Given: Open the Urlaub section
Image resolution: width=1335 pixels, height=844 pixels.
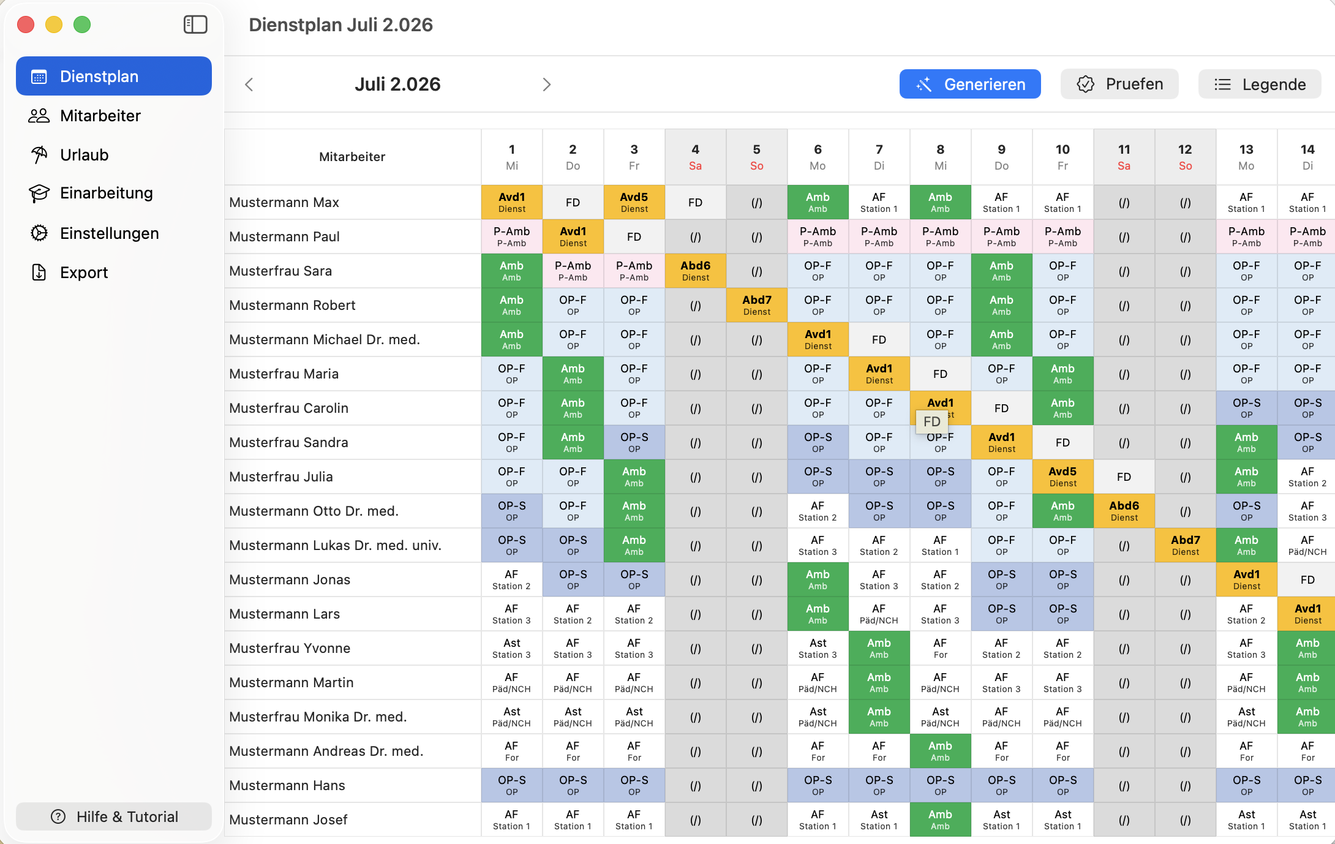Looking at the screenshot, I should 114,155.
